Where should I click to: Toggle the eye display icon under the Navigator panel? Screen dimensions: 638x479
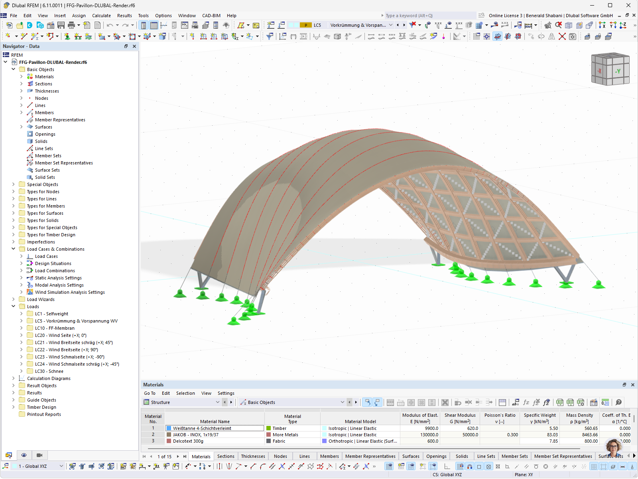pyautogui.click(x=24, y=455)
